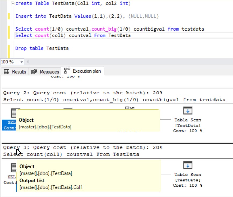The width and height of the screenshot is (233, 197).
Task: Click 'Output List' heading in tooltip
Action: pyautogui.click(x=32, y=181)
